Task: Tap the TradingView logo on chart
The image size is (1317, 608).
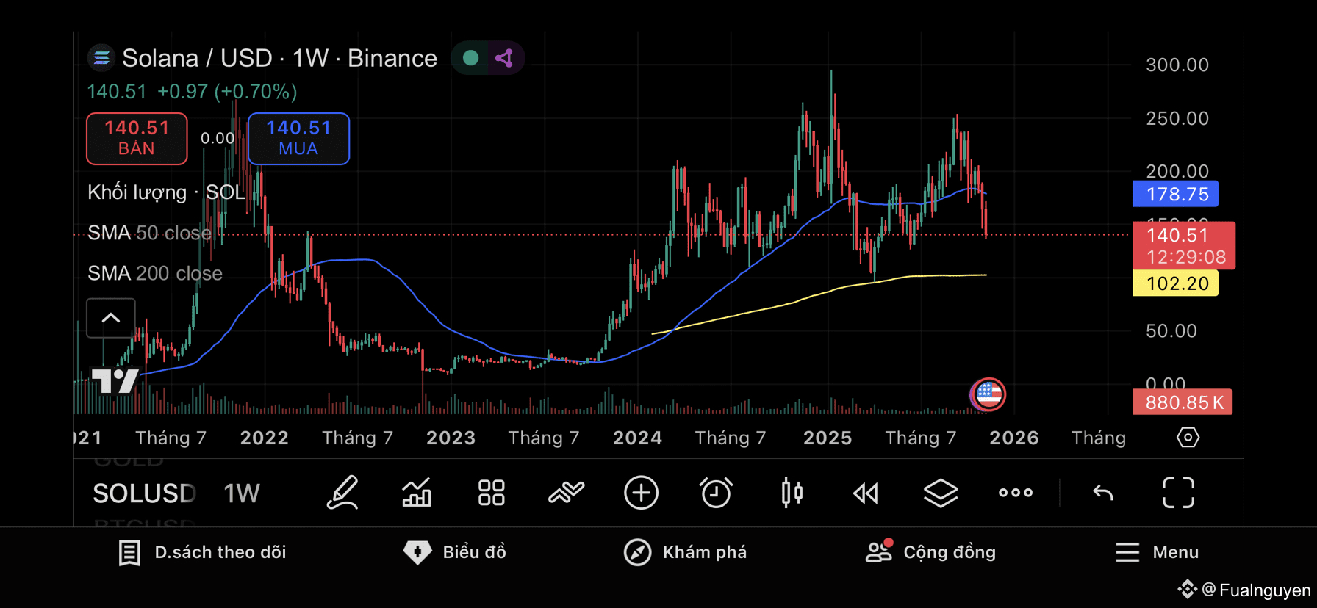Action: point(115,380)
